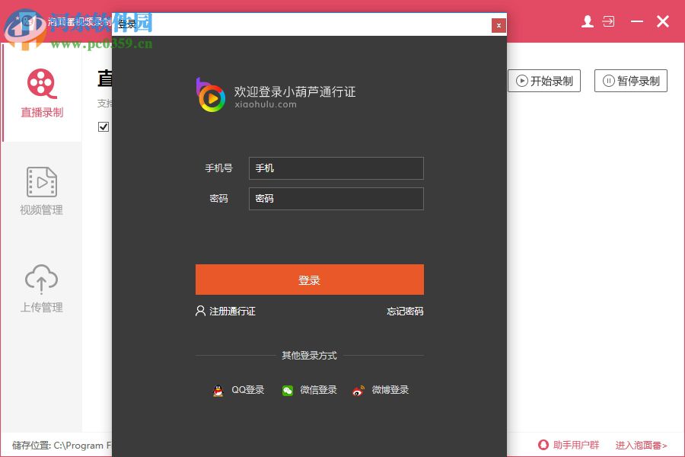Screen dimensions: 685x457
Task: Uncheck the checkbox under 直播录制 heading
Action: [x=104, y=126]
